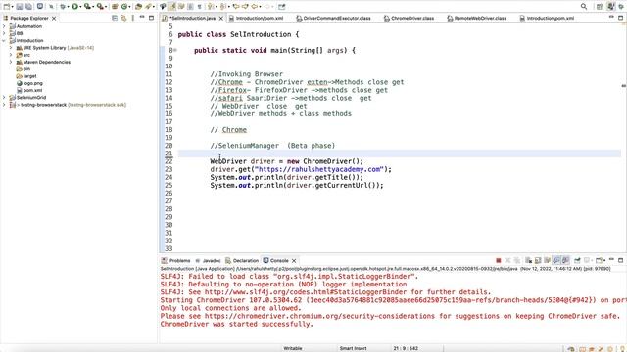Screen dimensions: 627x352
Task: Switch to SelIntroduction.java editor tab
Action: pos(192,18)
